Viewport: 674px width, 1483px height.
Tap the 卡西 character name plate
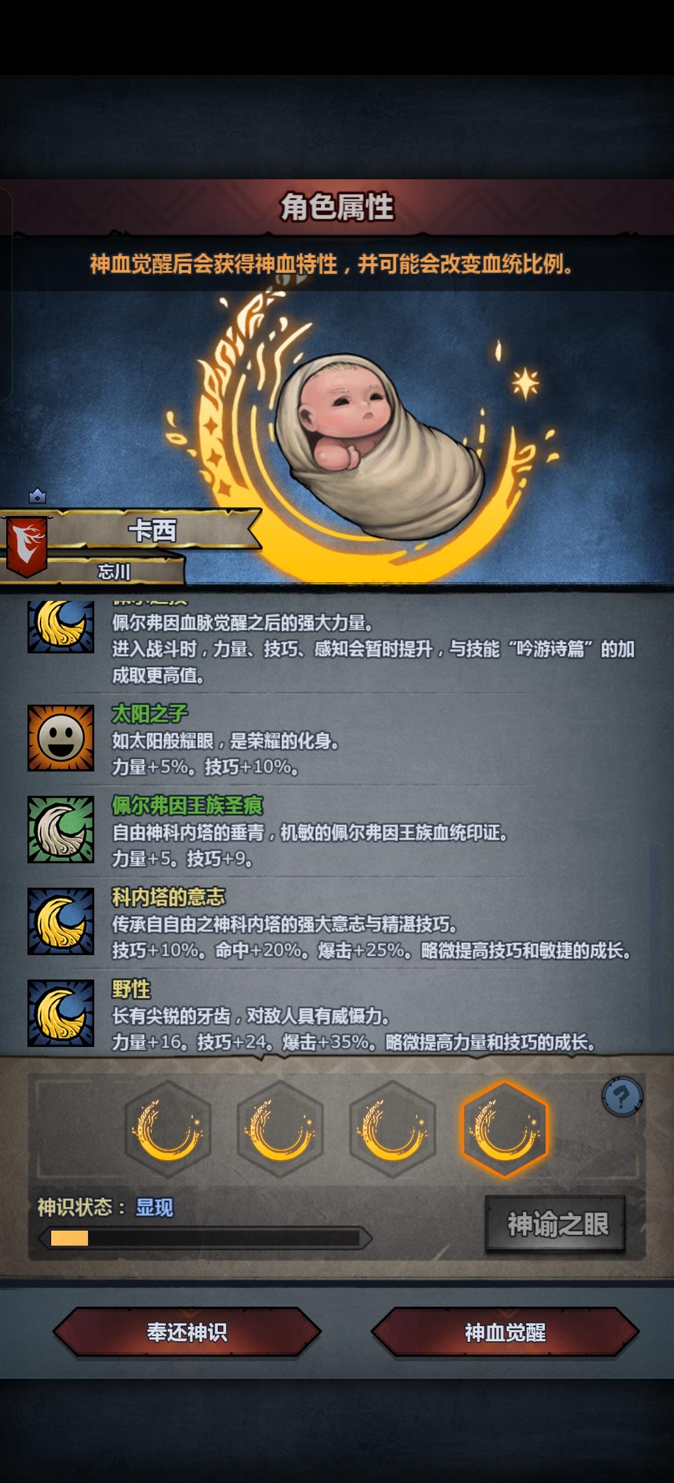click(x=153, y=530)
